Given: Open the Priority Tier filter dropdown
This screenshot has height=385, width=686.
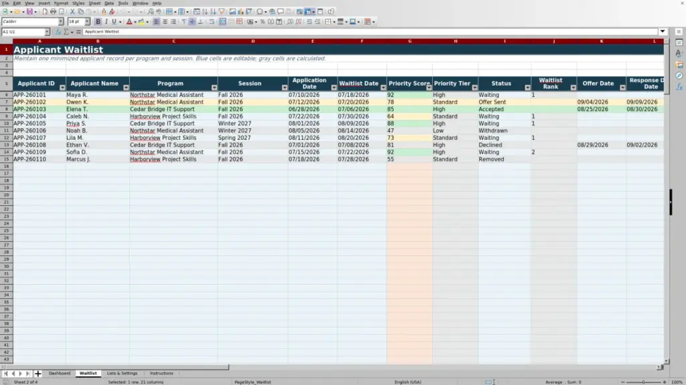Looking at the screenshot, I should 475,88.
